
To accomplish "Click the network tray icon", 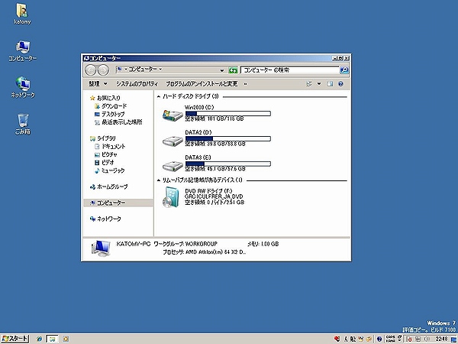I will (418, 339).
